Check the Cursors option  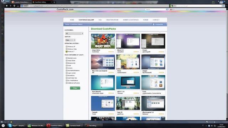(x=67, y=68)
